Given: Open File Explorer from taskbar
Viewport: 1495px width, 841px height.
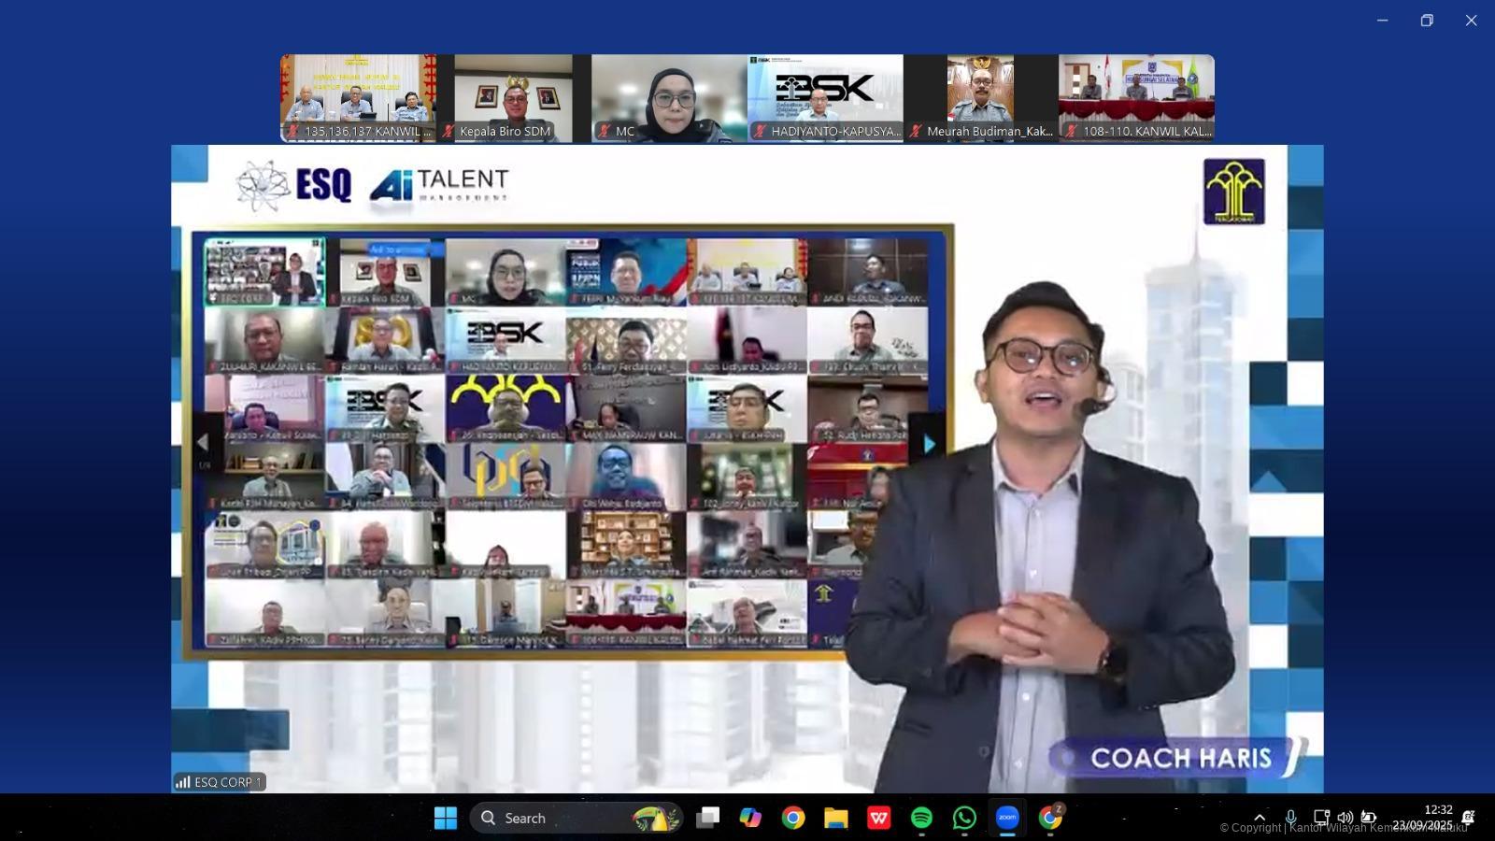Looking at the screenshot, I should click(835, 818).
